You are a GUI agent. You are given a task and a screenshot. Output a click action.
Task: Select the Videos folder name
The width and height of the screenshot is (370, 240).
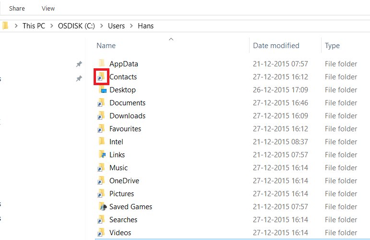pos(120,233)
